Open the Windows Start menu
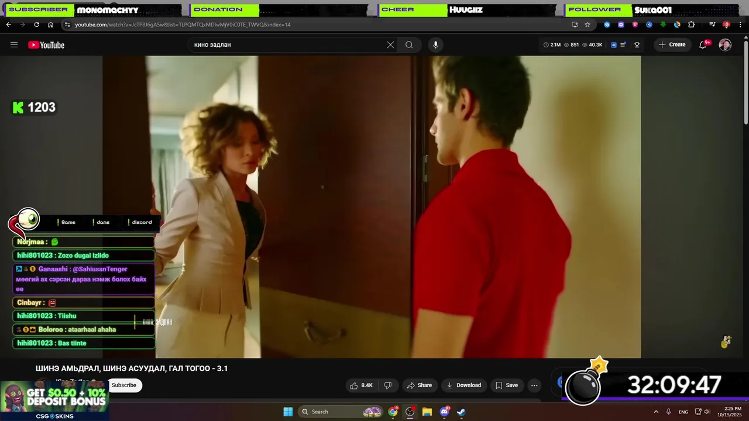 [x=288, y=412]
